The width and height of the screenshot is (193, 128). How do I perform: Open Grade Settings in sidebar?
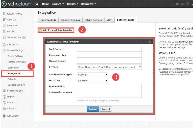[x=15, y=56]
